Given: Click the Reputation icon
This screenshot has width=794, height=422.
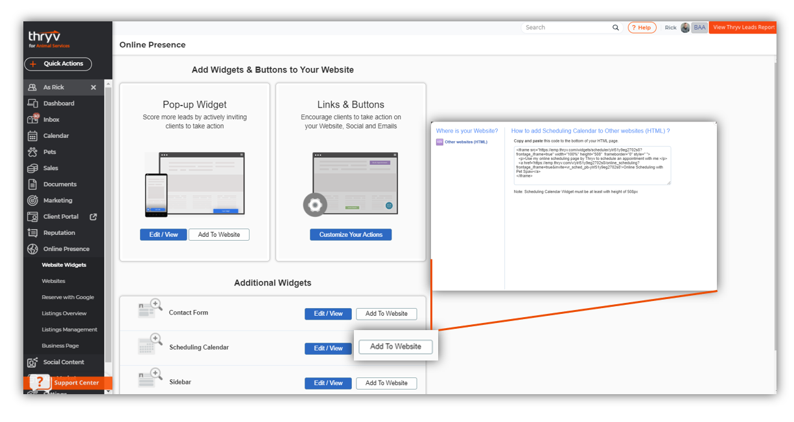Looking at the screenshot, I should (x=32, y=233).
